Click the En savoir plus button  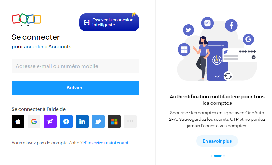click(x=217, y=141)
